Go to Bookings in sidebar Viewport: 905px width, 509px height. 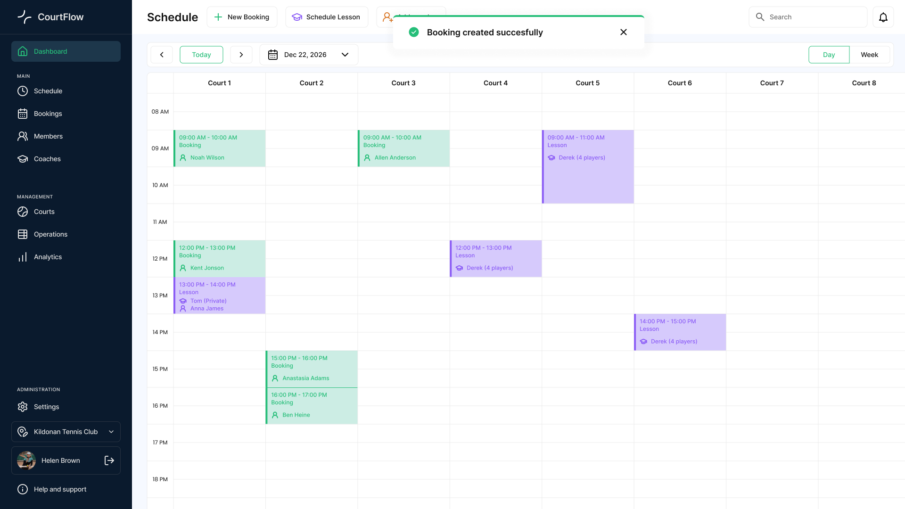(x=66, y=114)
